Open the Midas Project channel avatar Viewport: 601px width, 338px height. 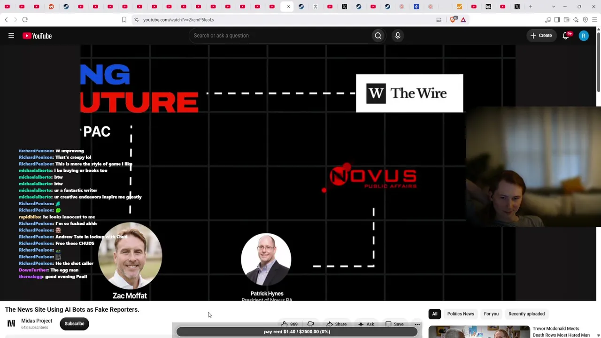click(11, 323)
